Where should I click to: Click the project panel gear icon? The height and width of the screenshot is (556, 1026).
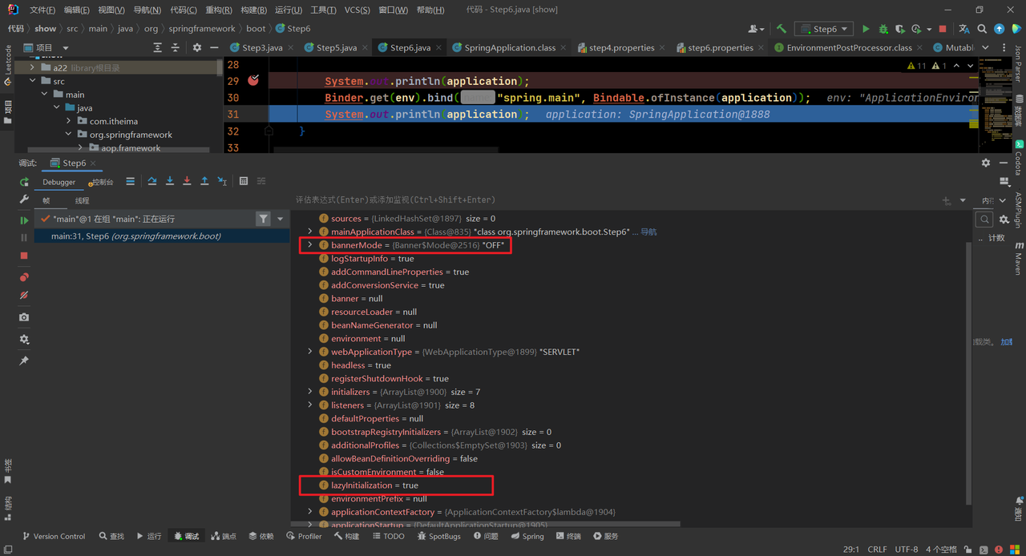coord(197,48)
